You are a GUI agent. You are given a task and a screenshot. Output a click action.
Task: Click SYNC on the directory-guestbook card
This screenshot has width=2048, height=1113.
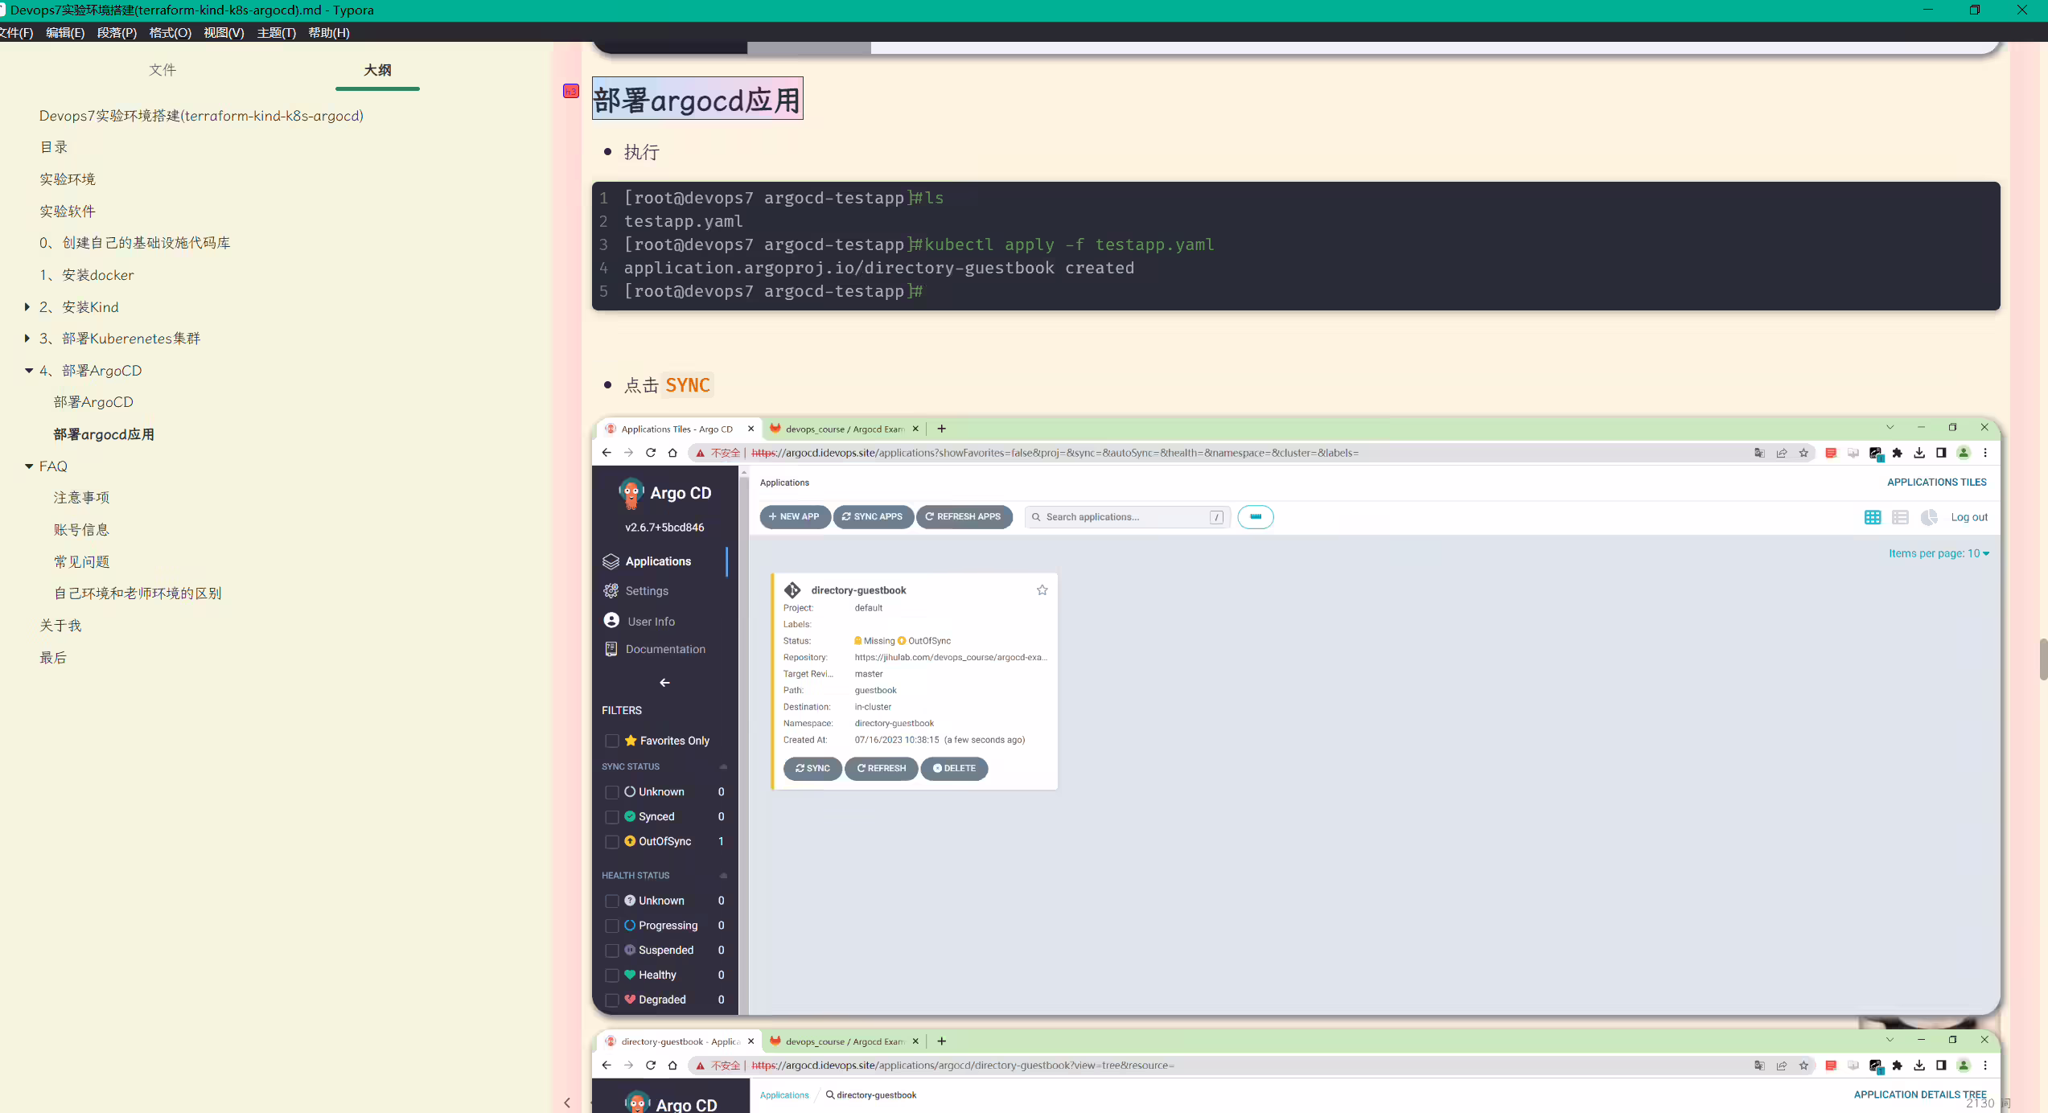tap(812, 769)
